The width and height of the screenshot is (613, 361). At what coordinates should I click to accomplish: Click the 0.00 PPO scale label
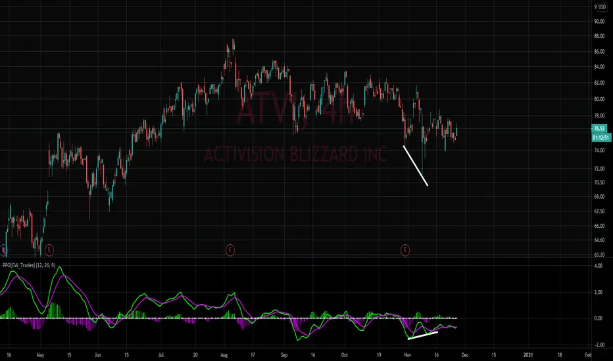(598, 318)
